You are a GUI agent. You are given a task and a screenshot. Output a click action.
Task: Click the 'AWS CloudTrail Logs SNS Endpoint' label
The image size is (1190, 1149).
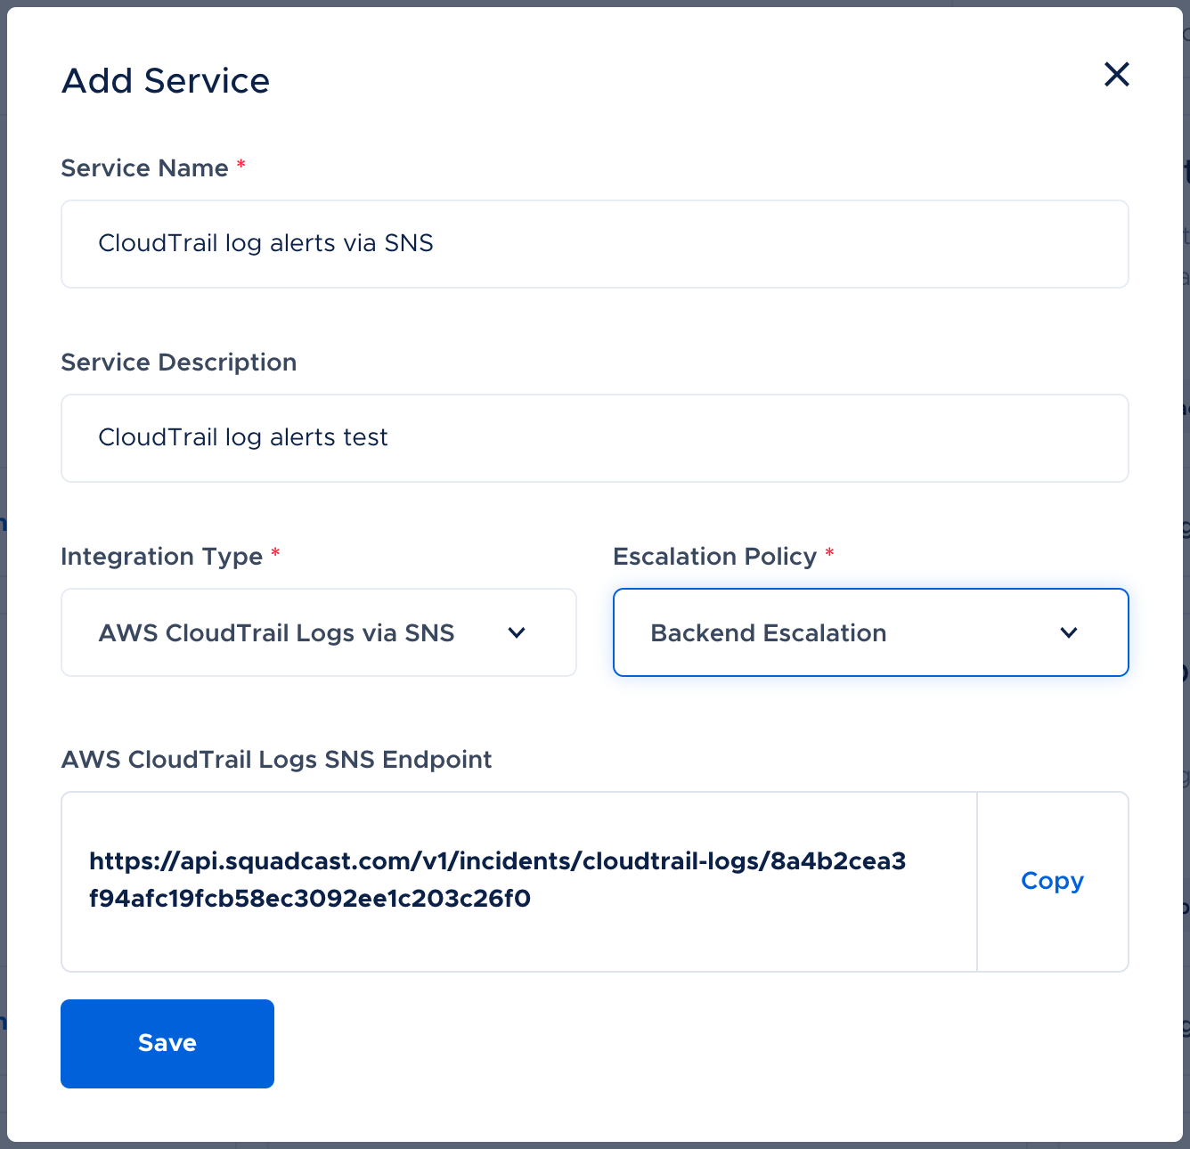276,760
